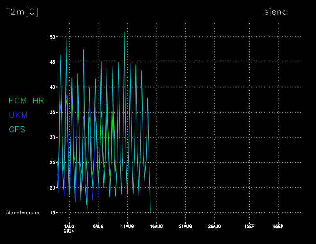Image resolution: width=316 pixels, height=244 pixels.
Task: Click the 11AUG date tick label
Action: tap(127, 226)
